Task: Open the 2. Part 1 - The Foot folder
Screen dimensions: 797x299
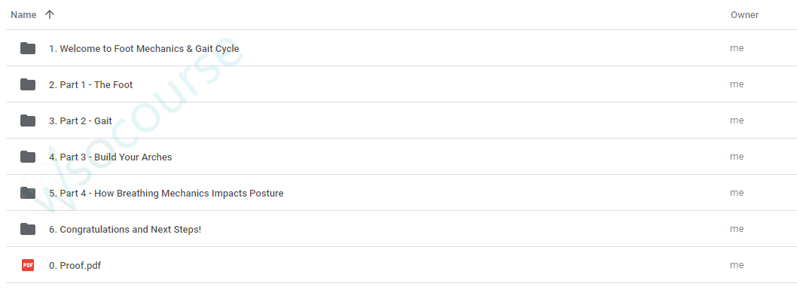Action: [x=90, y=85]
